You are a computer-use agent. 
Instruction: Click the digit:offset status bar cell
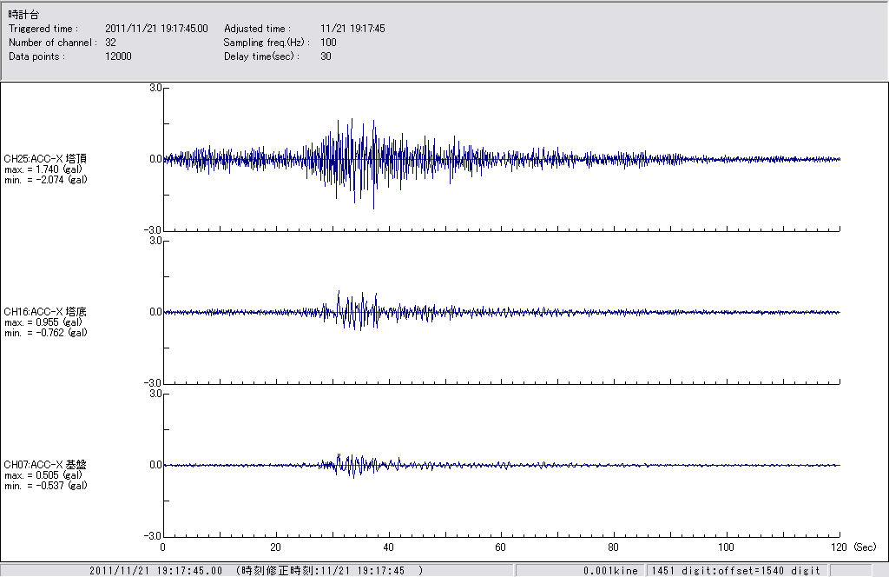[734, 571]
